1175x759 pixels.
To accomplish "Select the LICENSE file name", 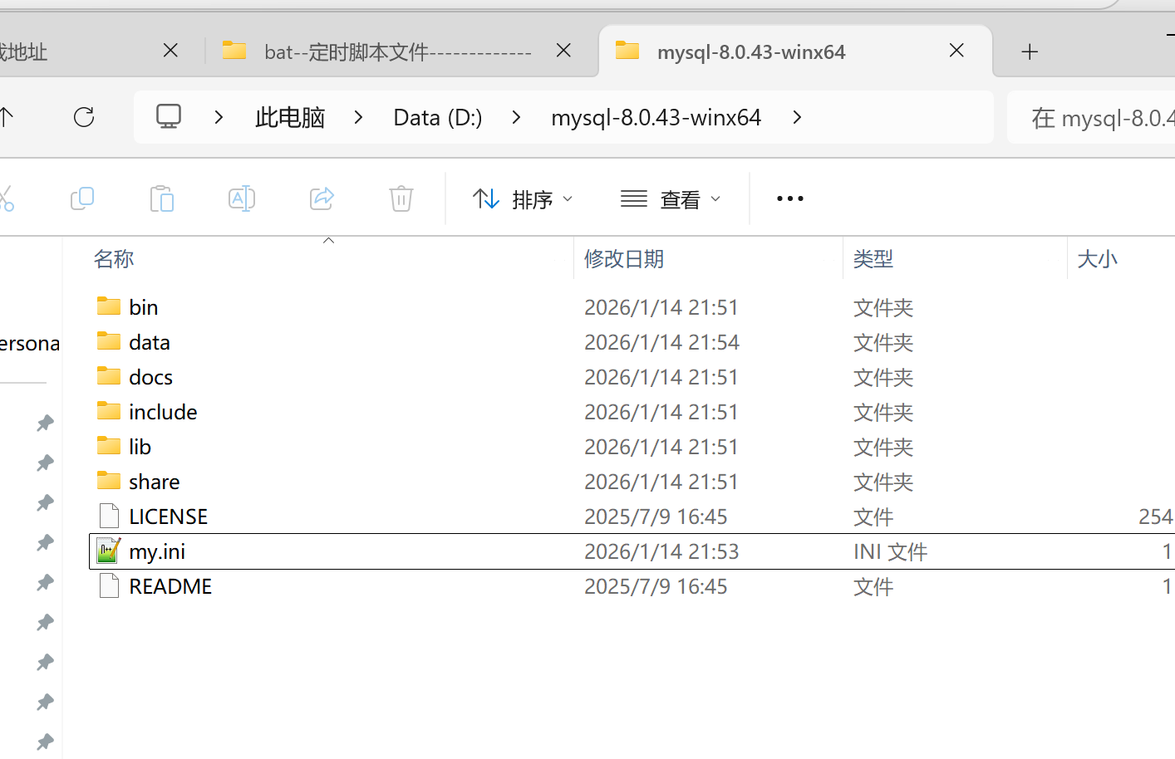I will coord(169,517).
